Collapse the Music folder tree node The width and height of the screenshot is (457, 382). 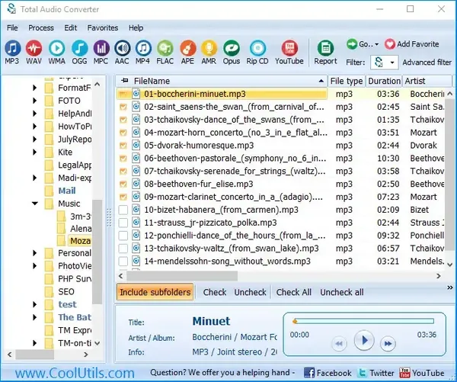[35, 204]
